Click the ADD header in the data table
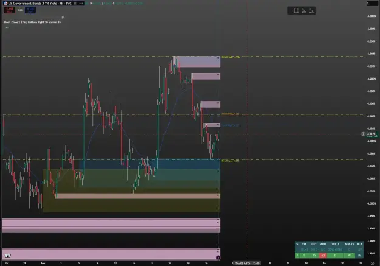Screen dimensions: 380x266 pos(323,244)
